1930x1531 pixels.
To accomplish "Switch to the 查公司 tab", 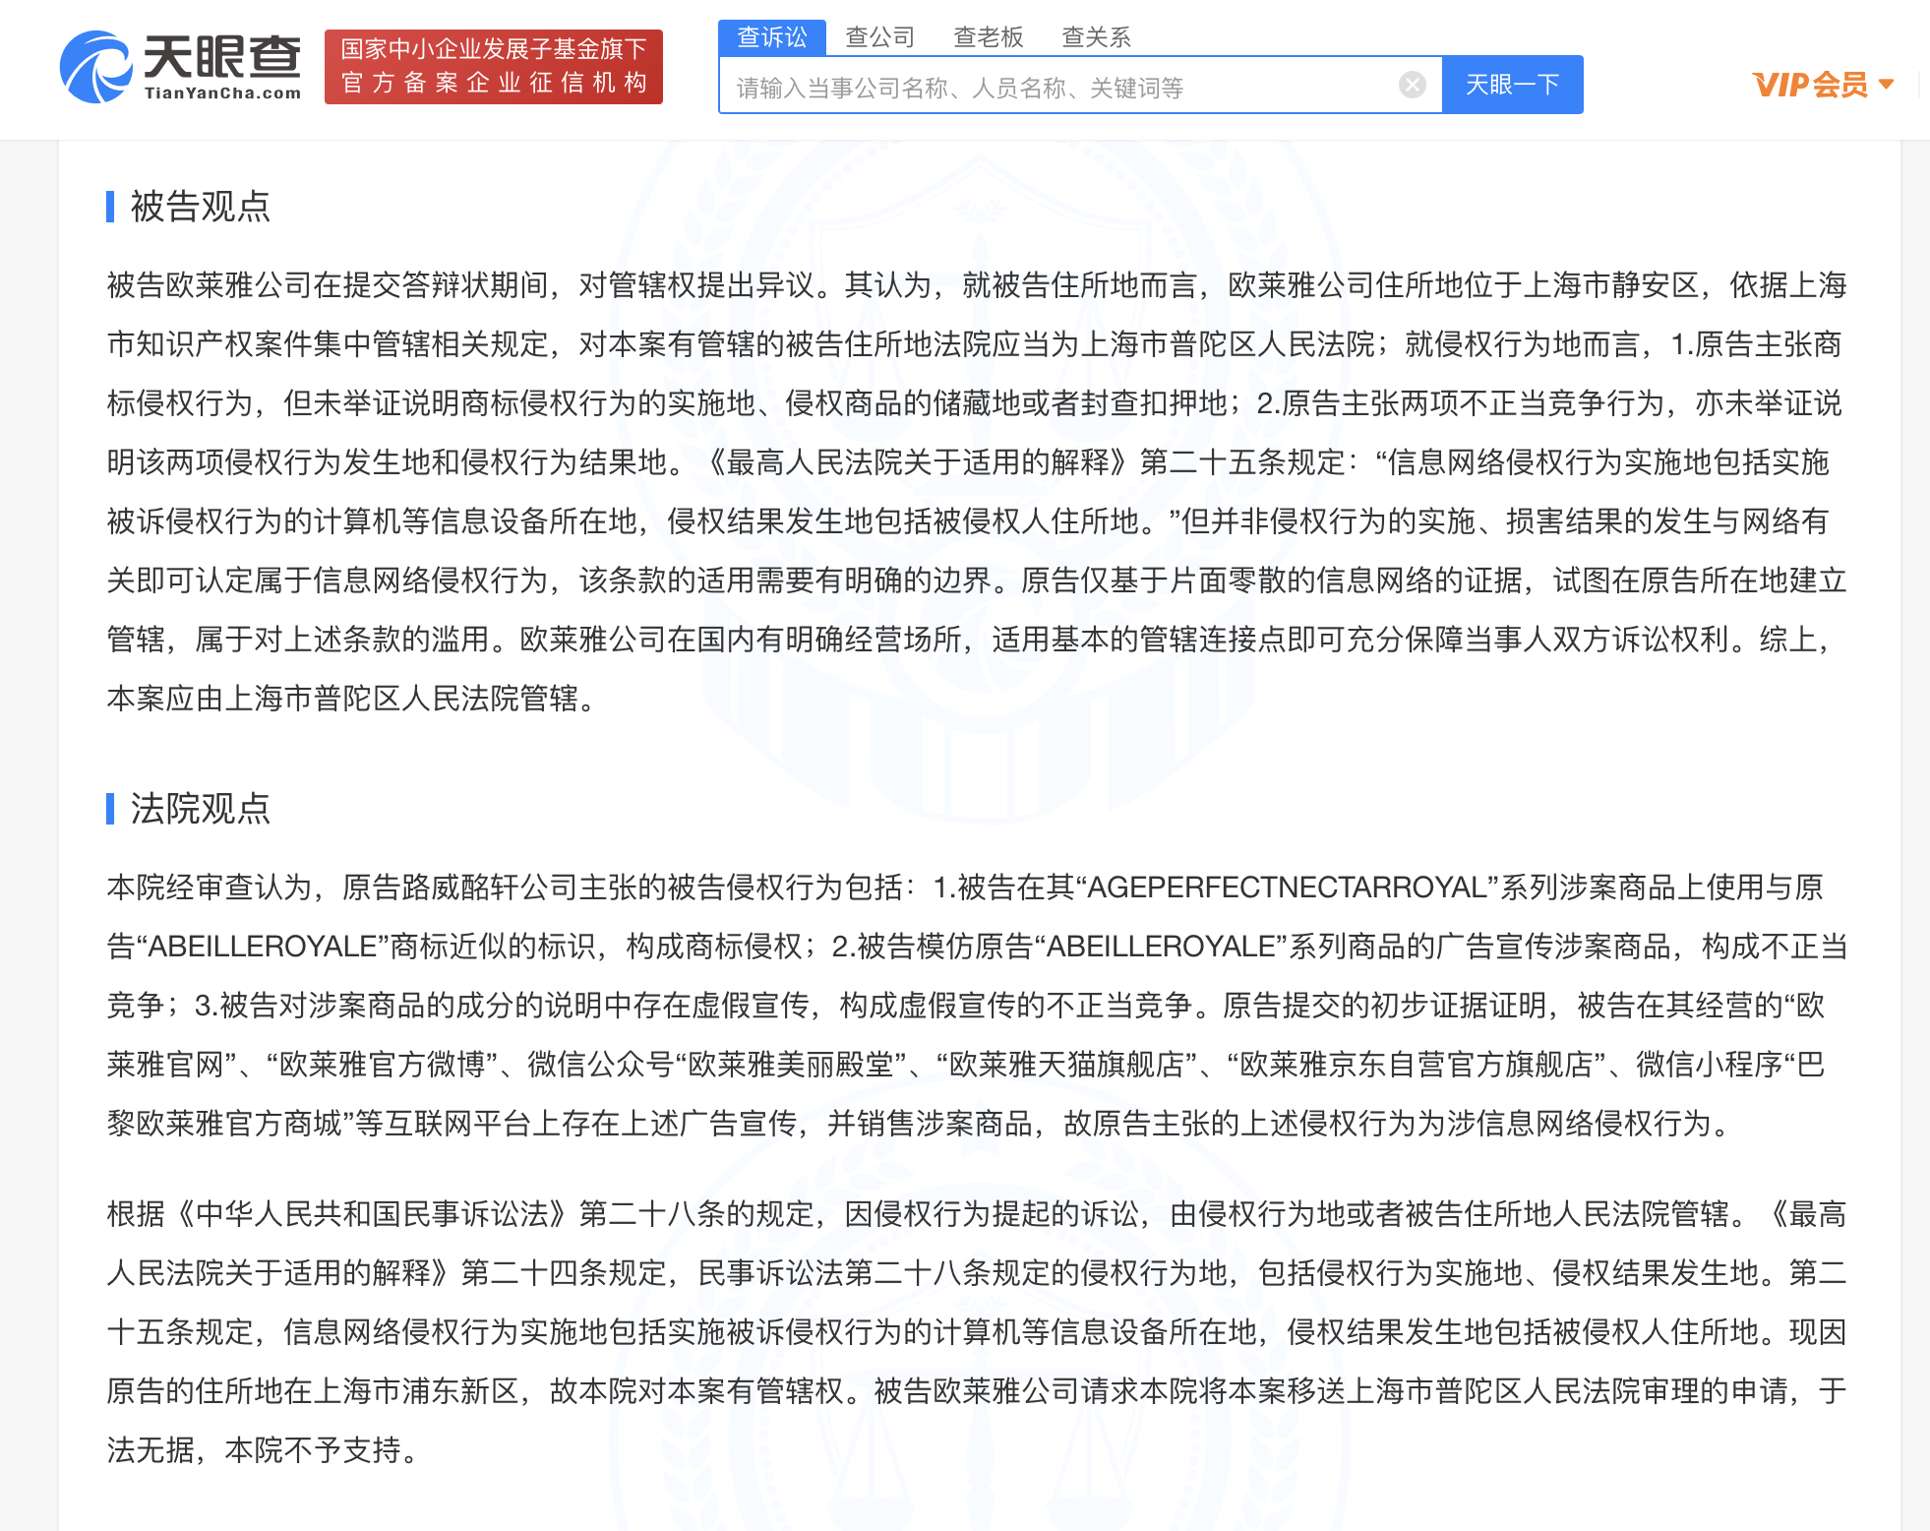I will pyautogui.click(x=880, y=37).
